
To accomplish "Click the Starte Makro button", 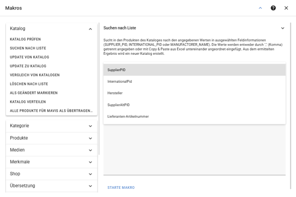I will pos(121,188).
